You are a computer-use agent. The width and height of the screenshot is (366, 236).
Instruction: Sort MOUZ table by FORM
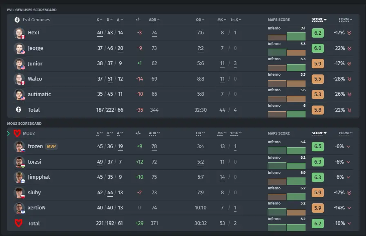(x=346, y=133)
